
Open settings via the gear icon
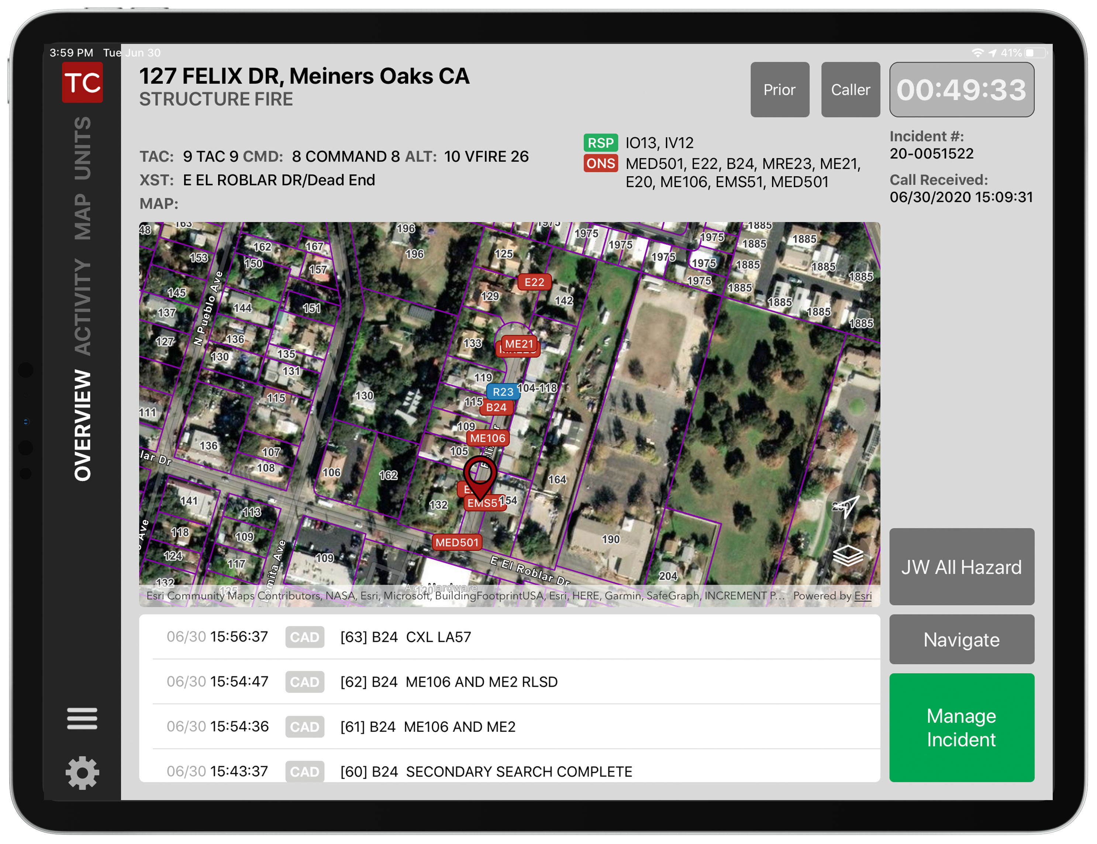tap(82, 773)
